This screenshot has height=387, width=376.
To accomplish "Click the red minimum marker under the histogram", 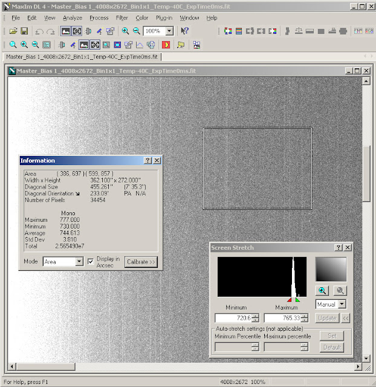I will pos(290,300).
